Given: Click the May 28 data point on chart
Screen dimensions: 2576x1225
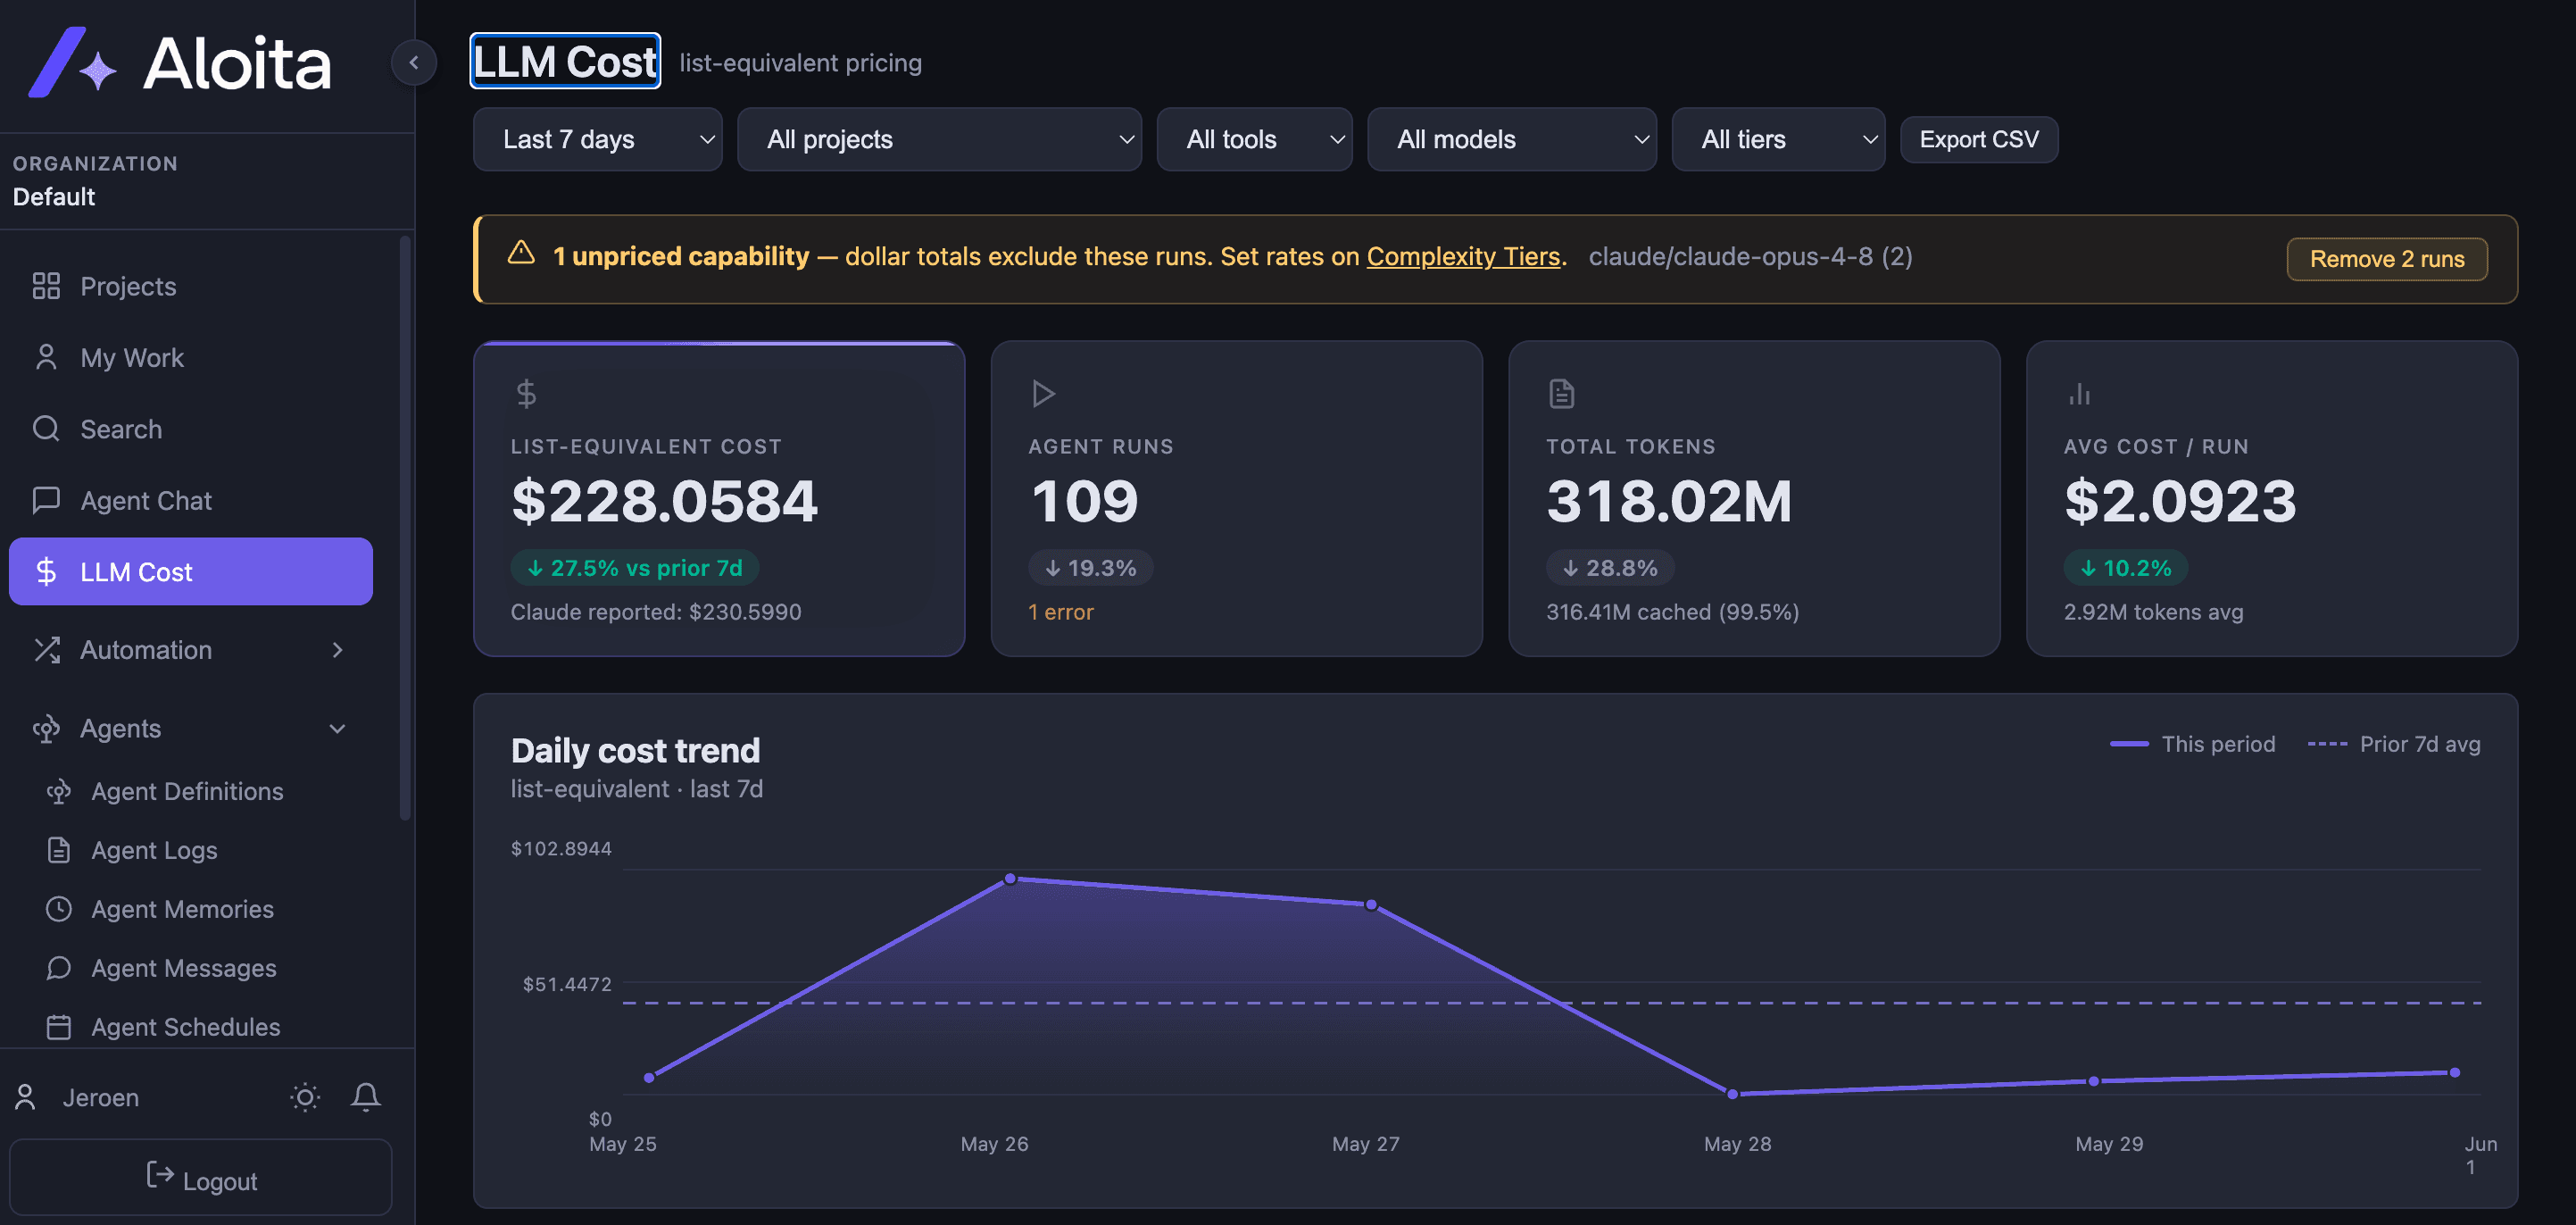Looking at the screenshot, I should 1732,1094.
